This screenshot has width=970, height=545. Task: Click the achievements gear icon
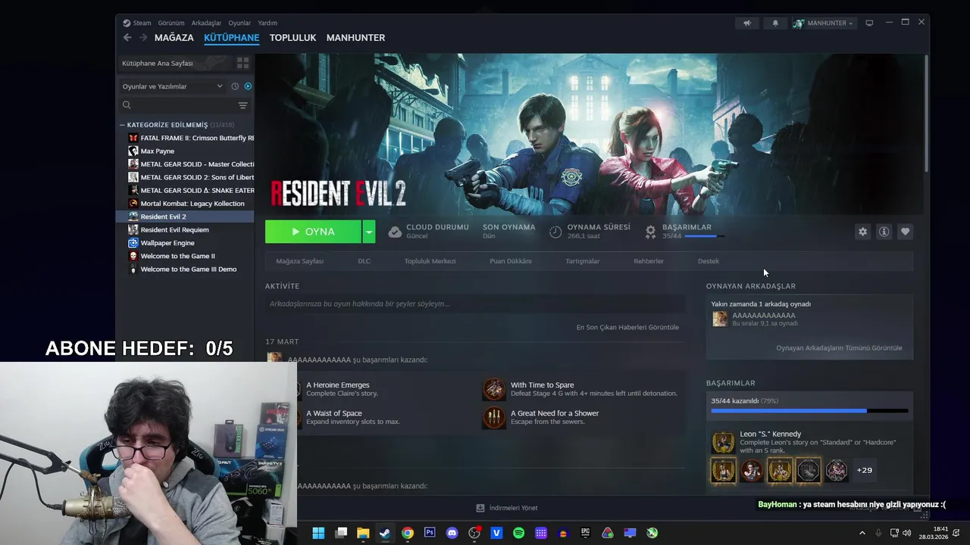(x=650, y=232)
